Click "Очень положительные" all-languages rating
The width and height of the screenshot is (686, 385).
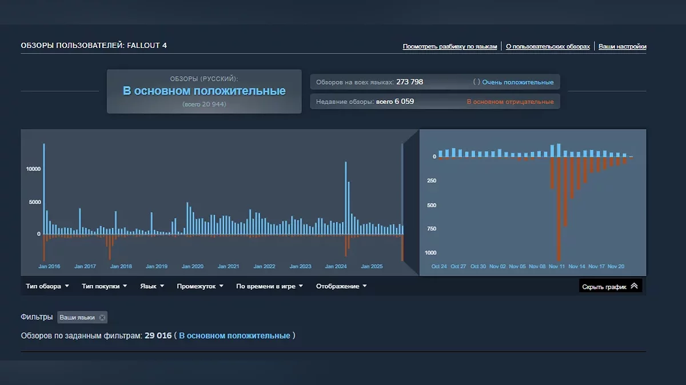(x=517, y=82)
